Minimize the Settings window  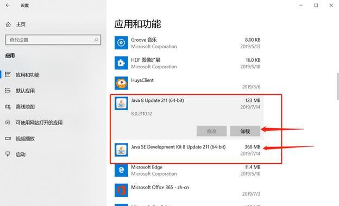pos(301,5)
